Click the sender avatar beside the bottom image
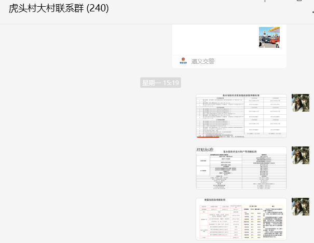The image size is (314, 243). tap(300, 207)
